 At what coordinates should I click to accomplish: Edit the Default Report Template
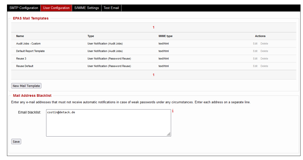[255, 51]
